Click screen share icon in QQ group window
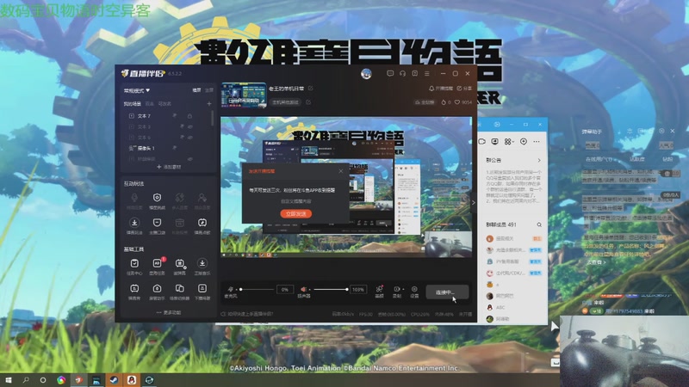This screenshot has height=387, width=689. 494,142
